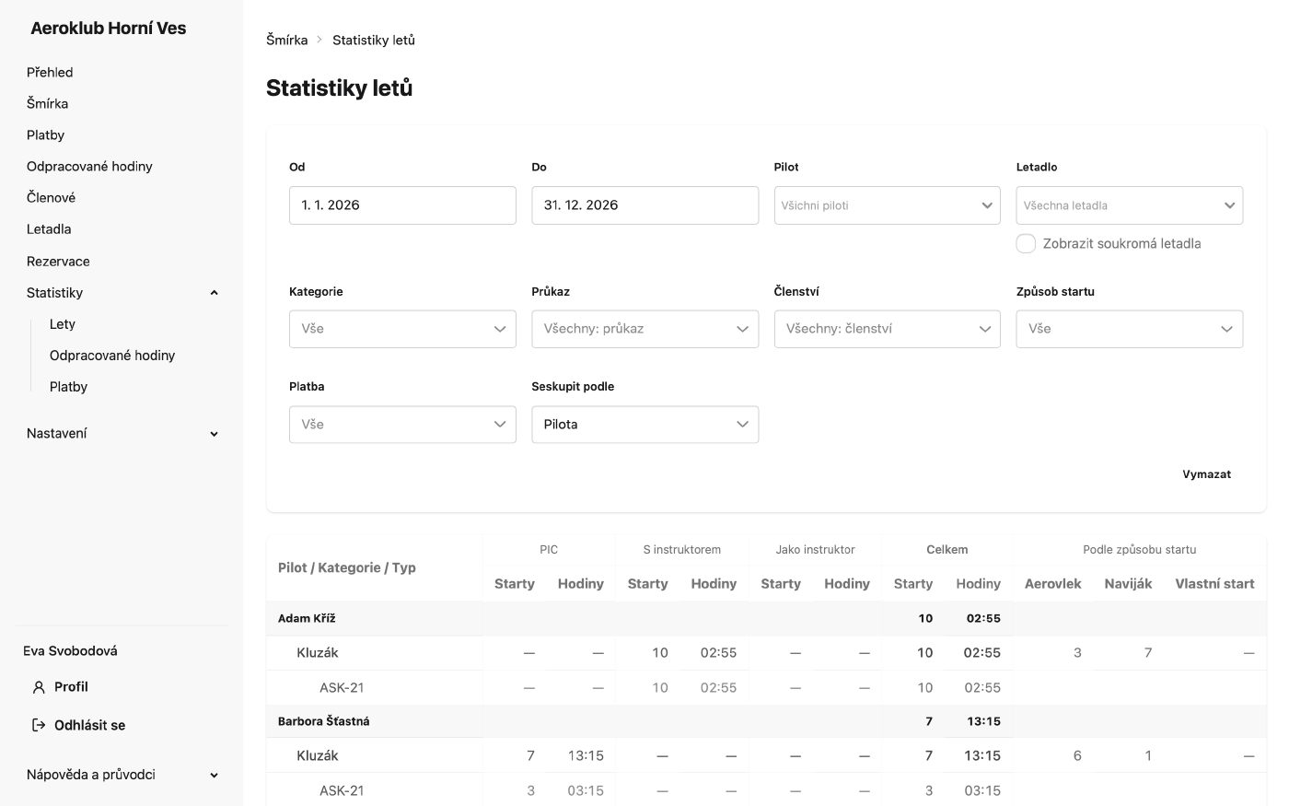This screenshot has width=1289, height=806.
Task: Click the Naviják column header
Action: pos(1128,584)
